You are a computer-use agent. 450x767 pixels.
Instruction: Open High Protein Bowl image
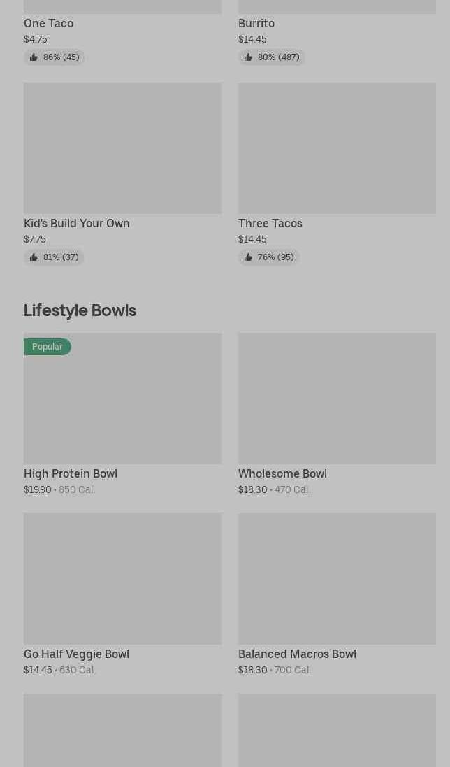coord(122,406)
